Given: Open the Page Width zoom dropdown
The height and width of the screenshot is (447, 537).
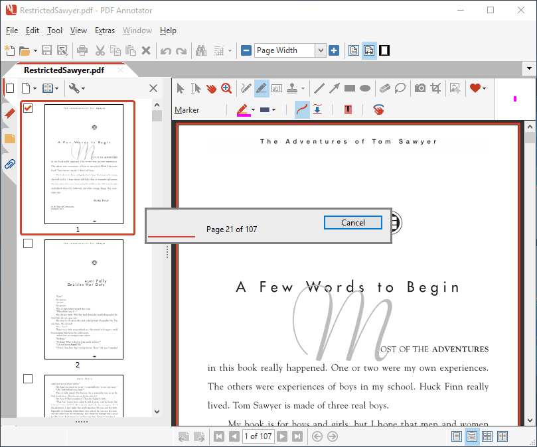Looking at the screenshot, I should pyautogui.click(x=321, y=50).
